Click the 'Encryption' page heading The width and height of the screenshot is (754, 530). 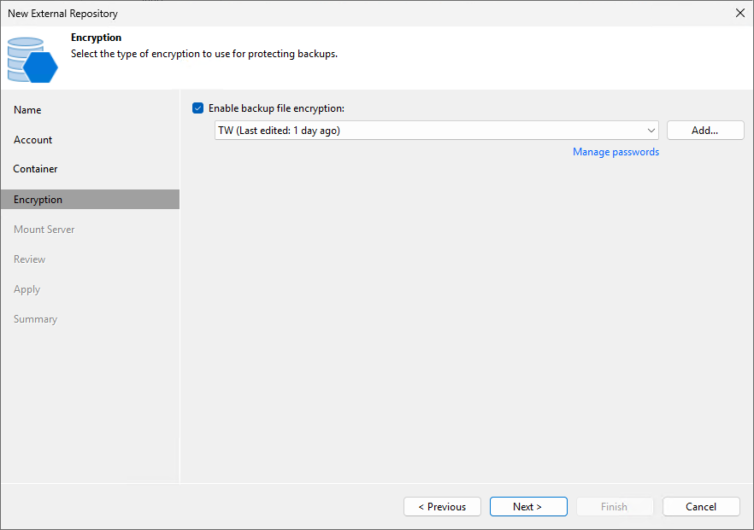pos(96,38)
